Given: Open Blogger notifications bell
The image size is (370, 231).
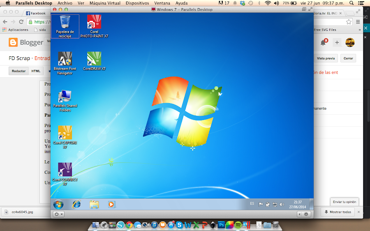Looking at the screenshot, I should (x=323, y=42).
